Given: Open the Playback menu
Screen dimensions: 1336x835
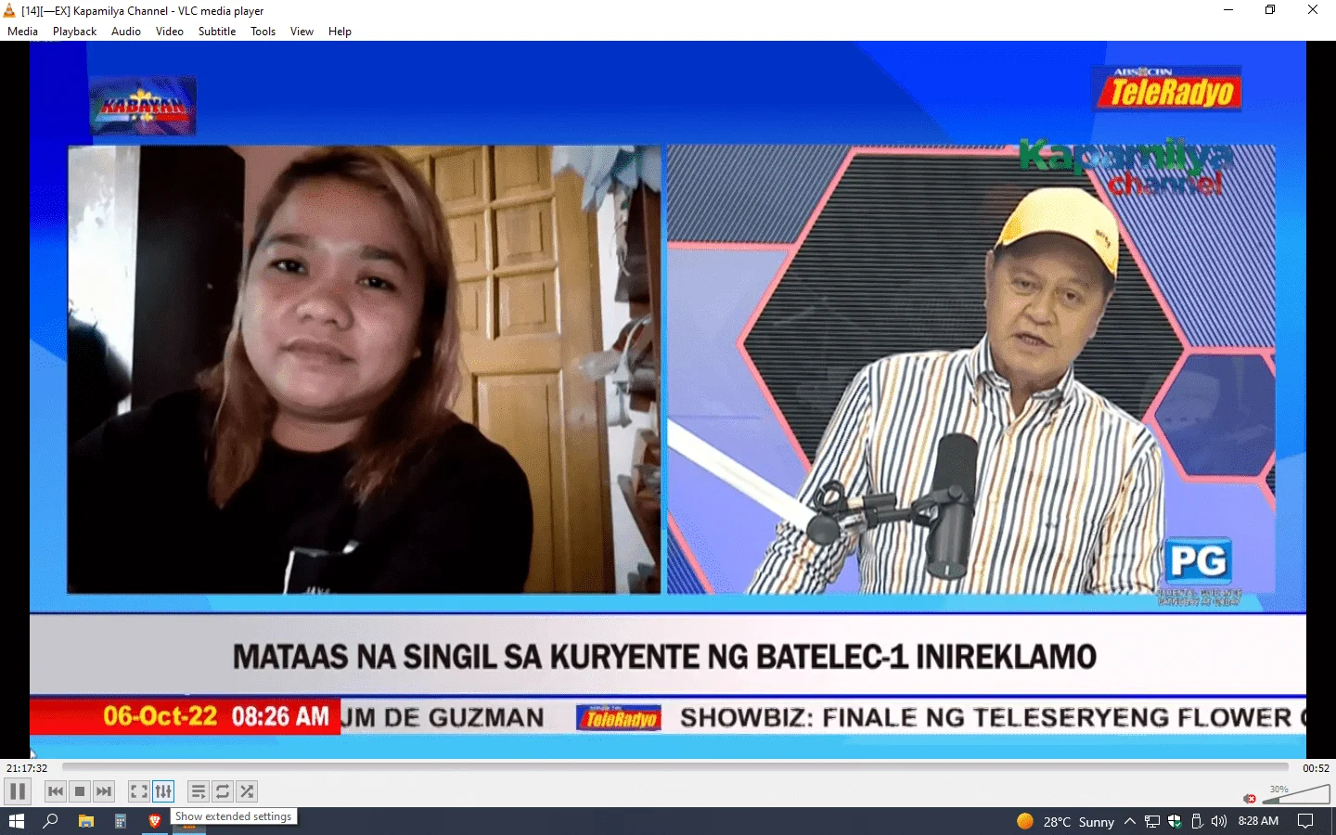Looking at the screenshot, I should 74,32.
